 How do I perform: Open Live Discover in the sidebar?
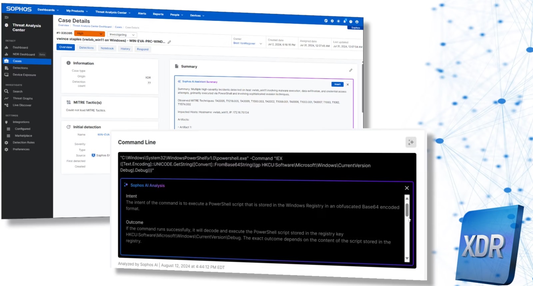click(22, 105)
